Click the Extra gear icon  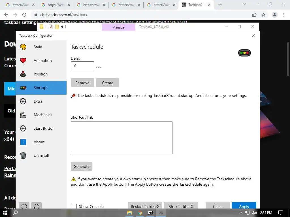(23, 101)
